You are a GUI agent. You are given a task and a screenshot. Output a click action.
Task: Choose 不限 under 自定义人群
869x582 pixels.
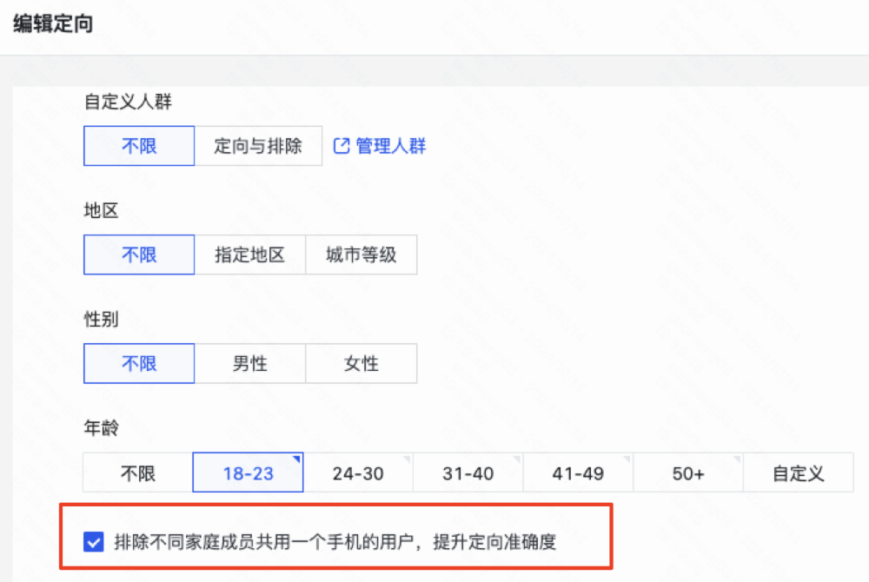(138, 146)
